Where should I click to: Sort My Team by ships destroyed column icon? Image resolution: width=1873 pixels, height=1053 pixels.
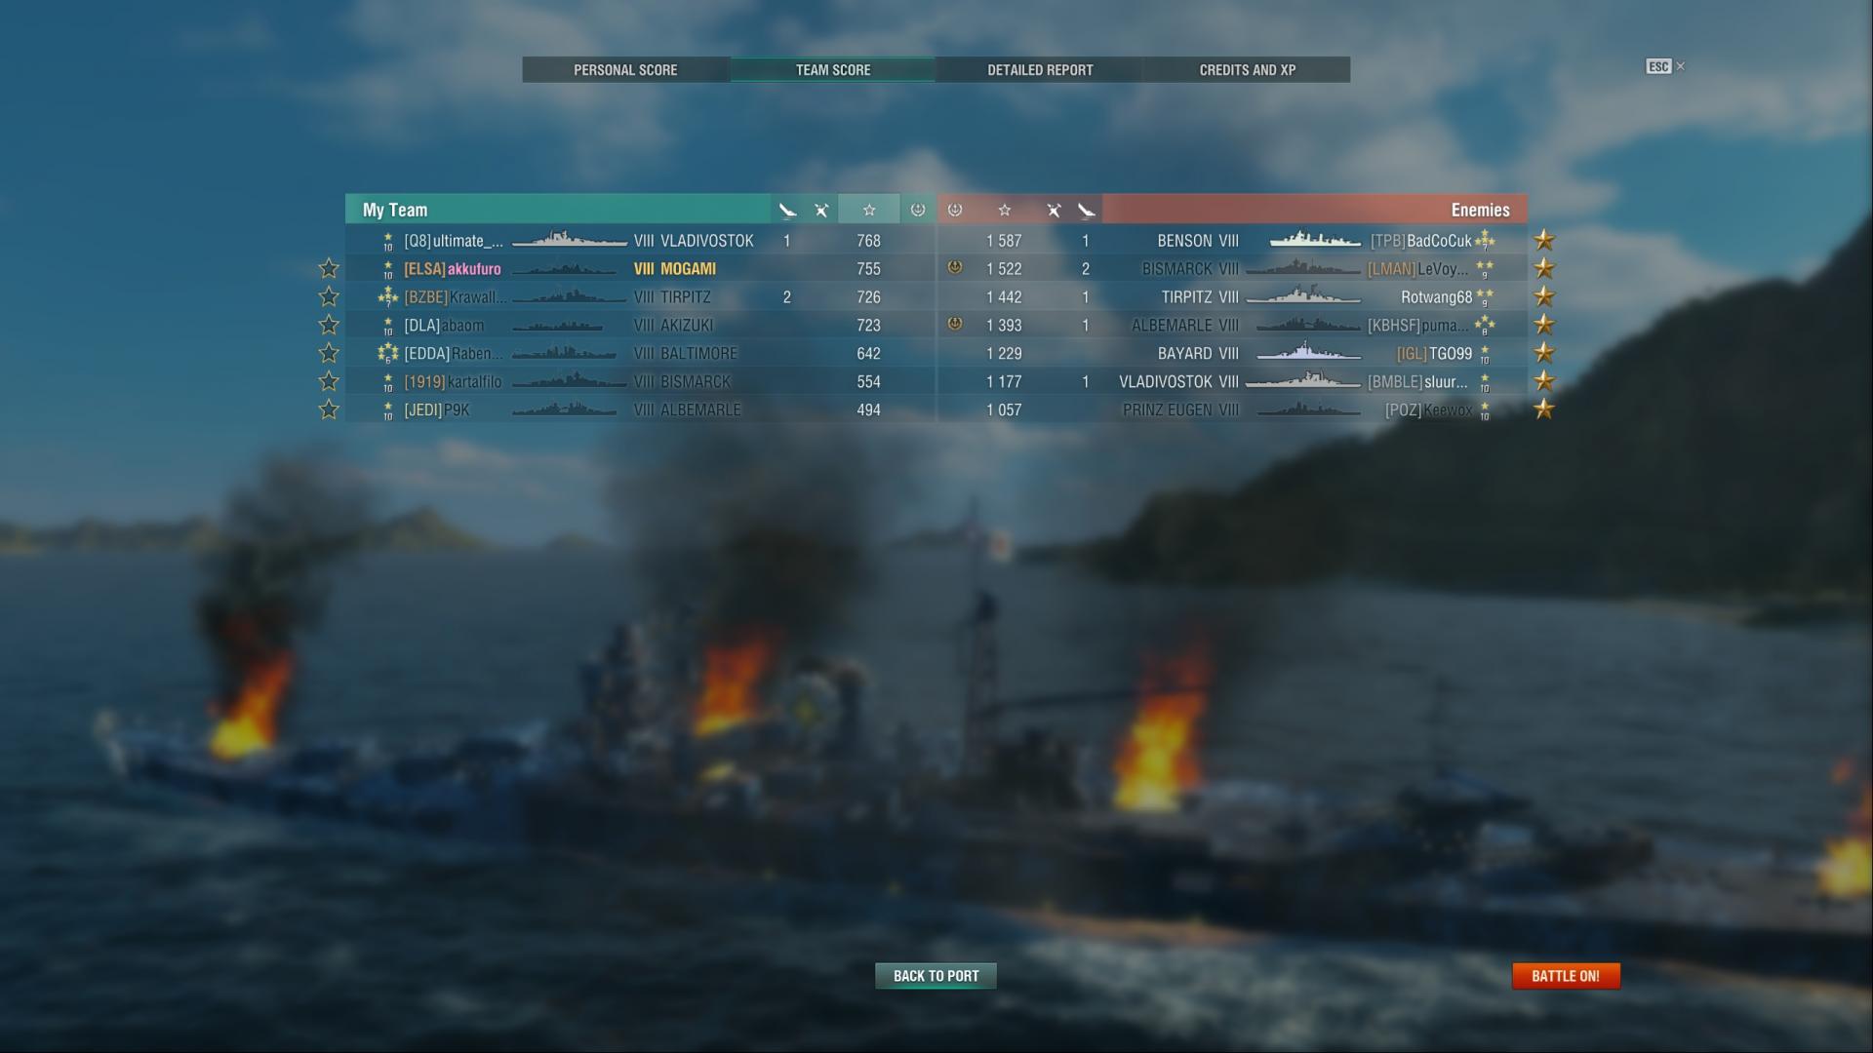pyautogui.click(x=787, y=210)
